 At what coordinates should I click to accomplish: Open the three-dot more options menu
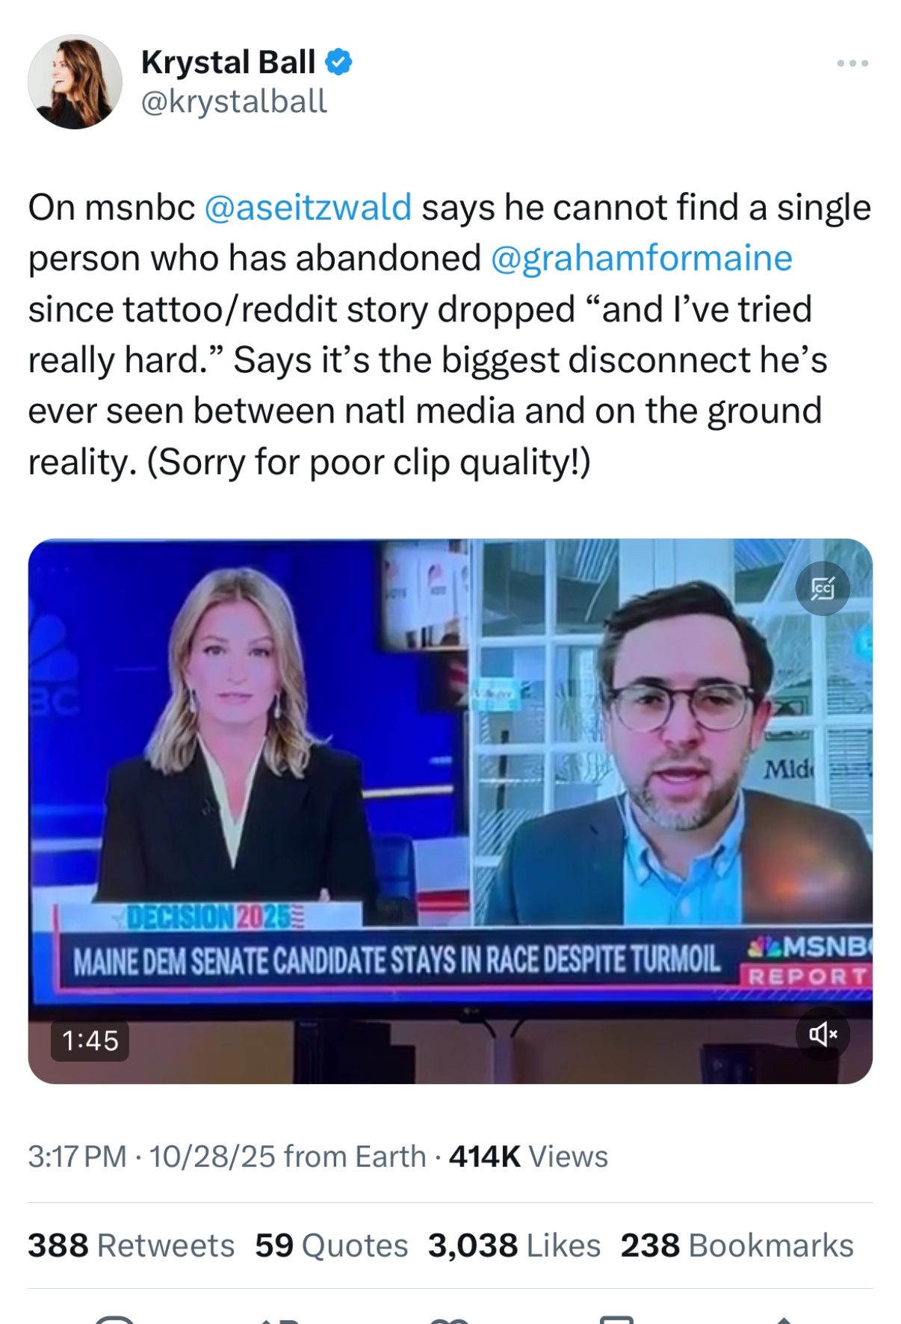[852, 64]
